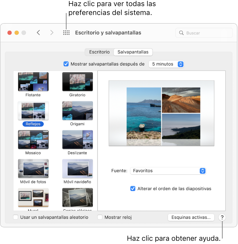Select the Deslizante screensaver style
238x244 pixels.
77,140
